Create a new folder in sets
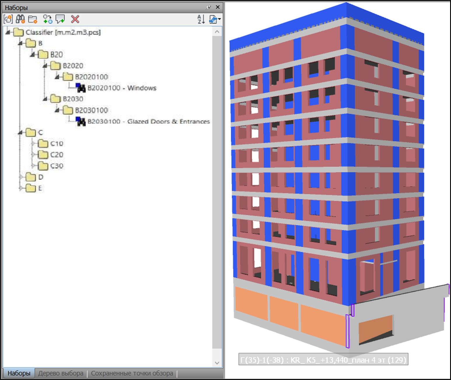This screenshot has height=380, width=451. [33, 19]
